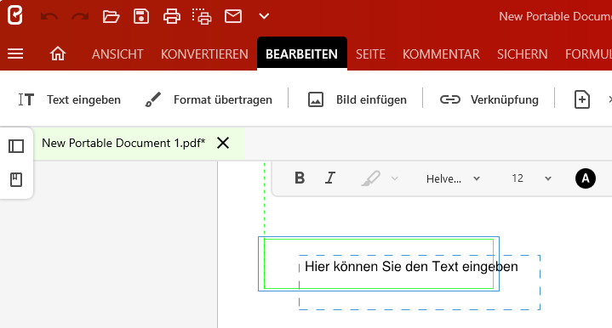The image size is (612, 328).
Task: Select the BEARBEITEN tab
Action: click(301, 54)
